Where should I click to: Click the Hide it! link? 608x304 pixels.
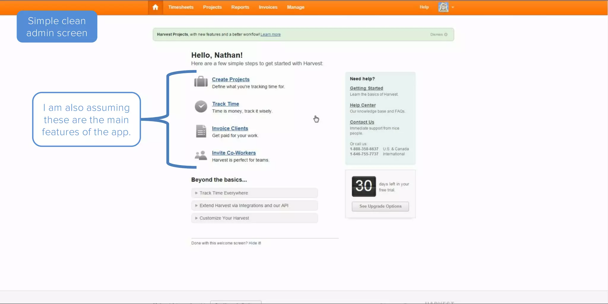tap(255, 243)
